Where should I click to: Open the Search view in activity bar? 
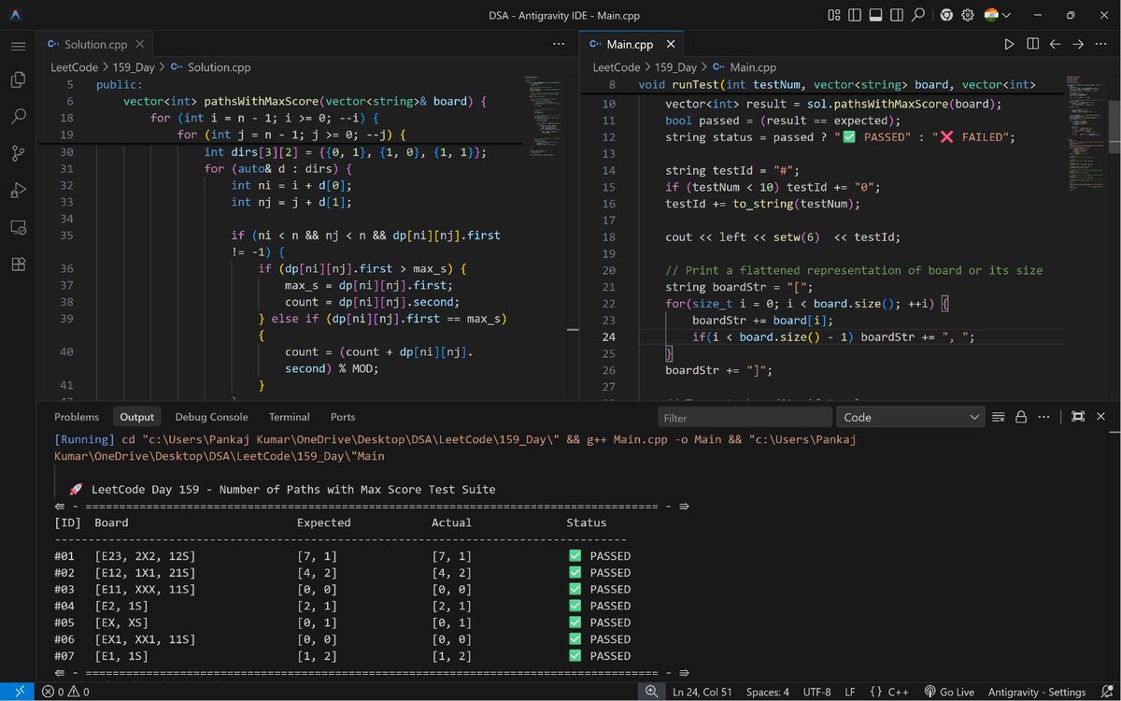18,117
